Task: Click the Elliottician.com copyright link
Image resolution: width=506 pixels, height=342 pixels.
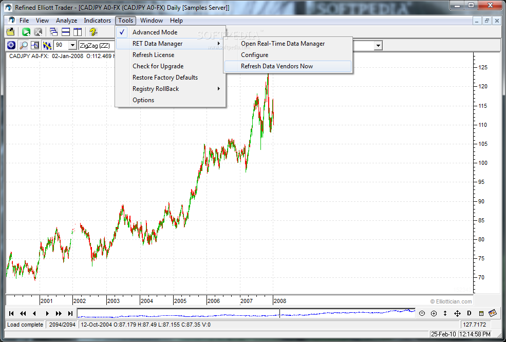Action: 451,301
